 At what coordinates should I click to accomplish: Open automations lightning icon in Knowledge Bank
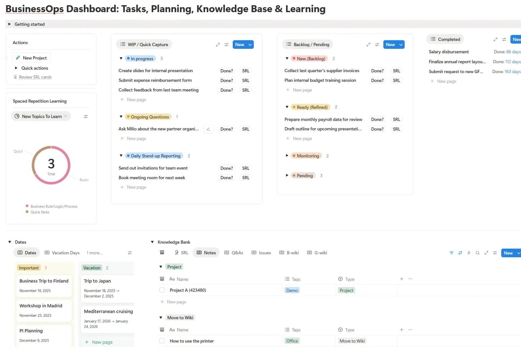coord(469,253)
